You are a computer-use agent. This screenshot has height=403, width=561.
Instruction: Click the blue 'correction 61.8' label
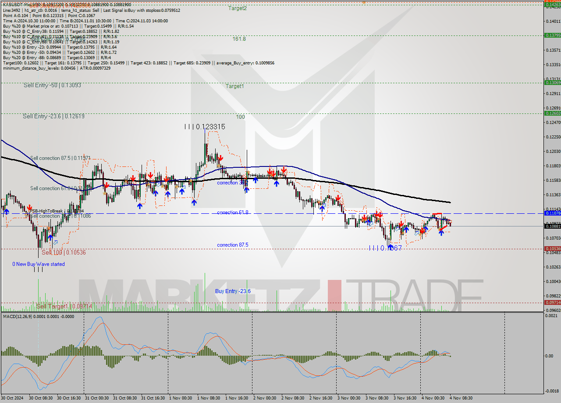point(233,212)
